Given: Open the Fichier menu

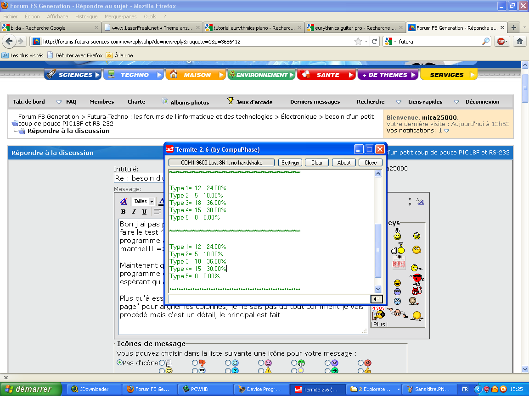Looking at the screenshot, I should [10, 16].
